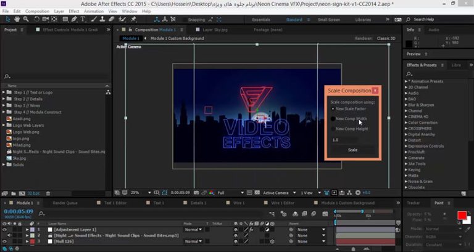
Task: Click the red foreground color swatch
Action: pyautogui.click(x=462, y=216)
